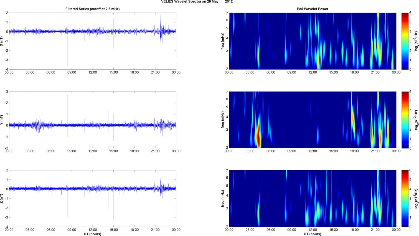
Task: Click inside the bottom Pc5 wavelet spectrogram
Action: point(313,199)
